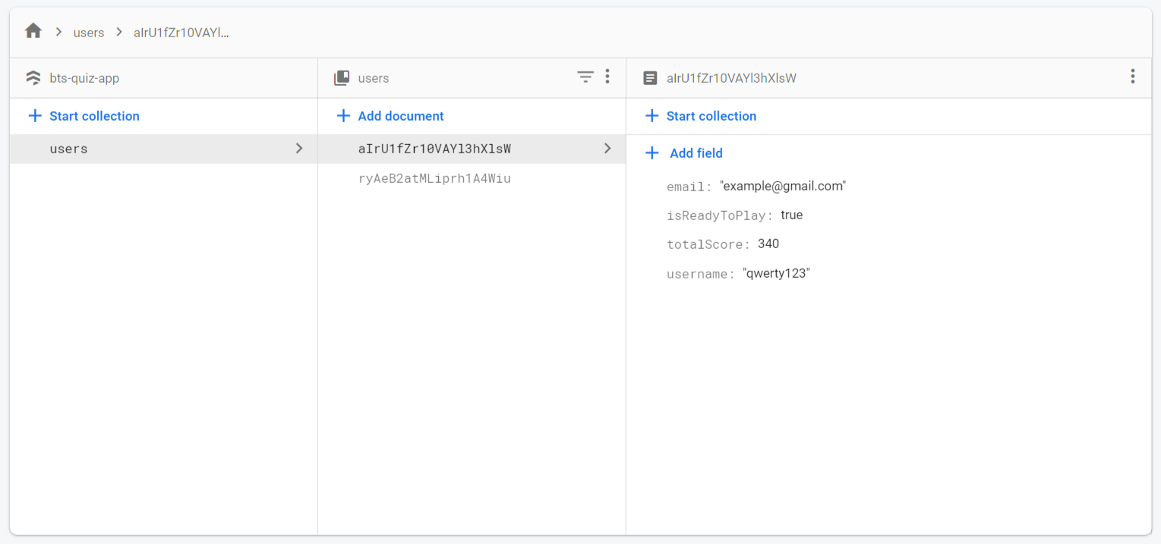Add field to the document

click(x=683, y=153)
